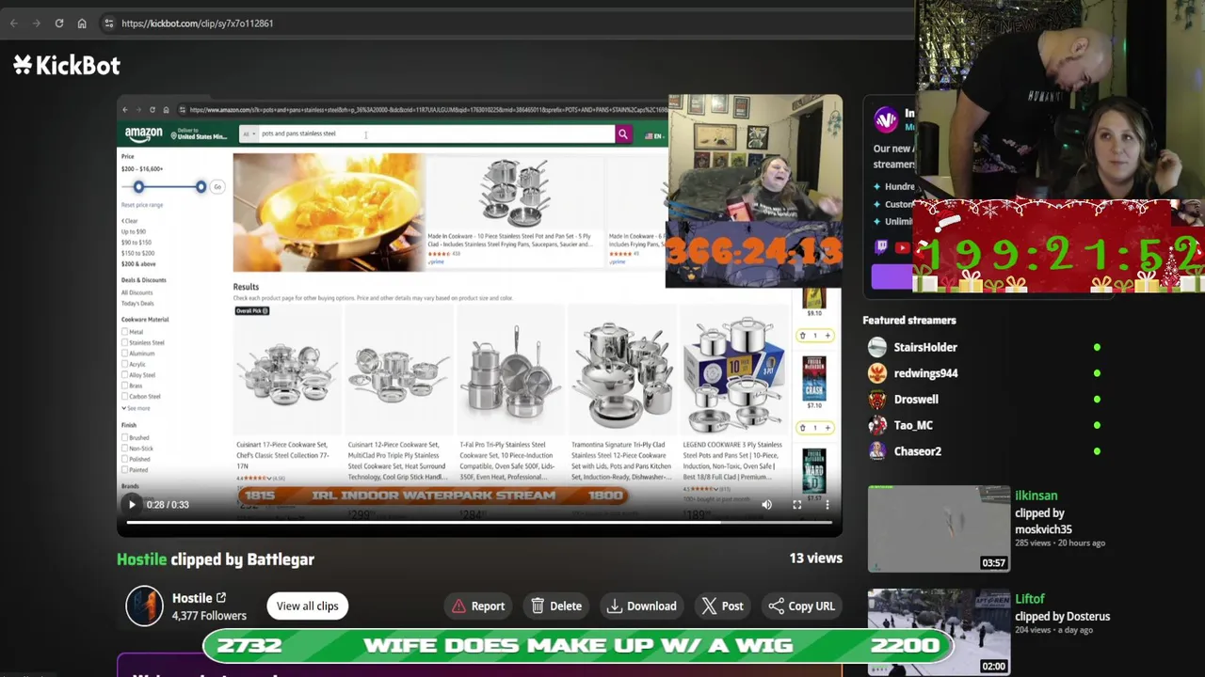Viewport: 1205px width, 677px height.
Task: Open Hostile channel avatar
Action: [144, 606]
